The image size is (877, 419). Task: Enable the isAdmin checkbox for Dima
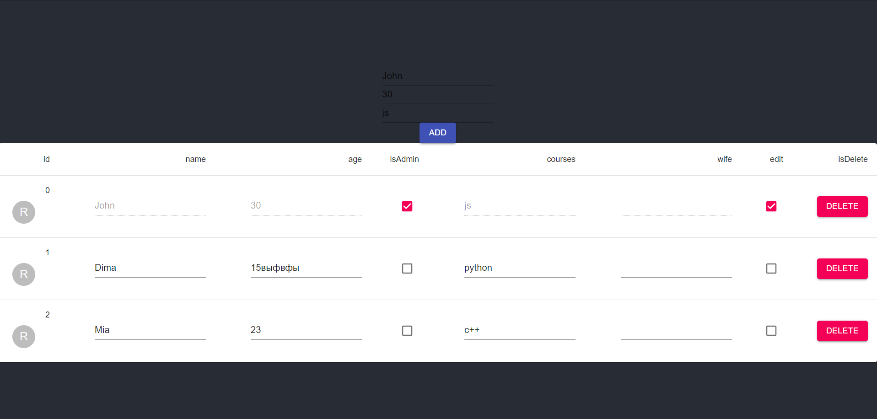pos(407,269)
